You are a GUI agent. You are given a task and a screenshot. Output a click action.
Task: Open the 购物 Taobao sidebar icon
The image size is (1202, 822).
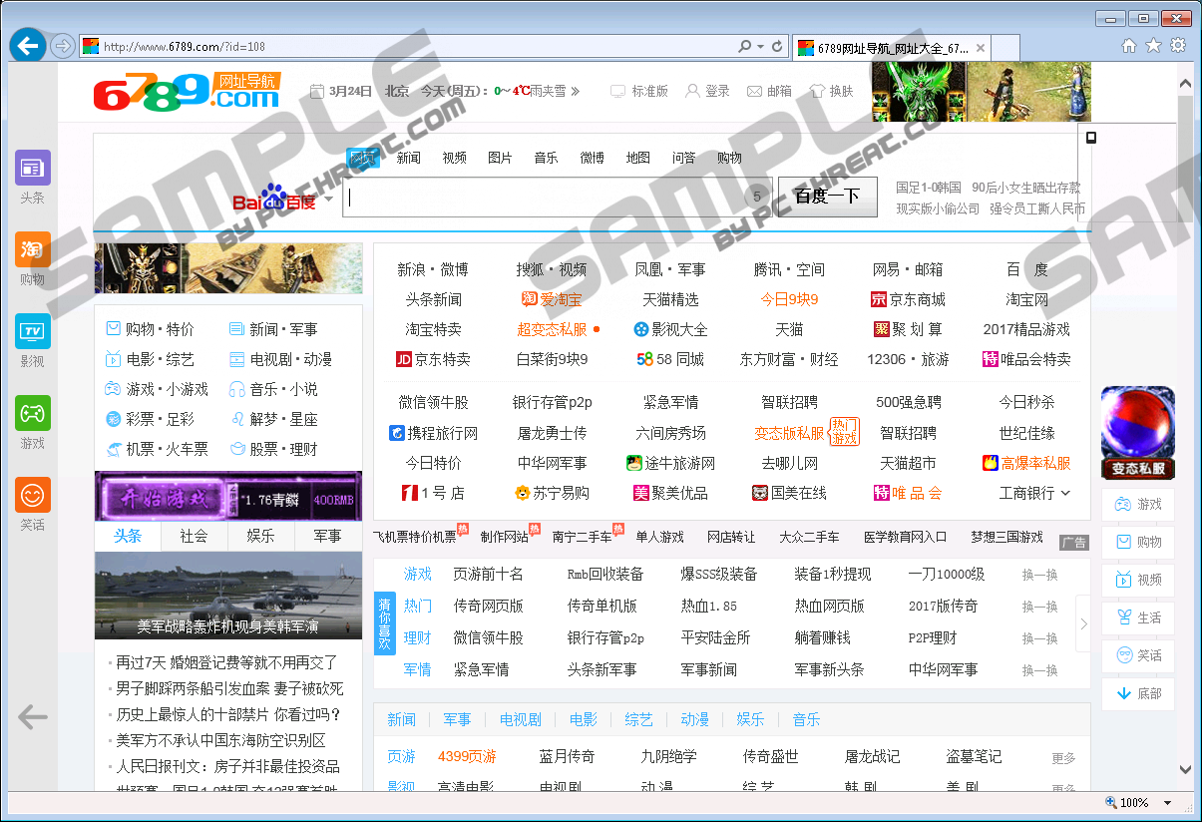click(32, 249)
